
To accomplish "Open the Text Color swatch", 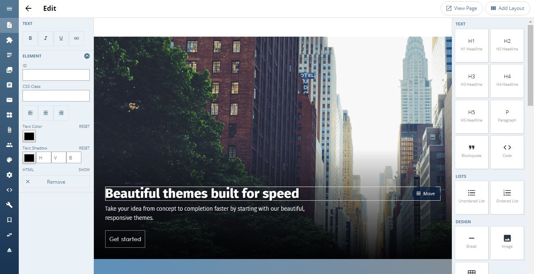I will click(x=29, y=136).
